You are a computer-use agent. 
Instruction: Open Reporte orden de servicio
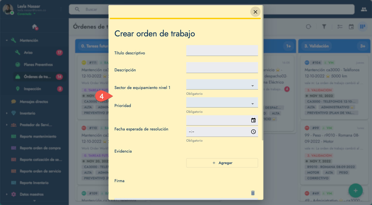[x=40, y=171]
